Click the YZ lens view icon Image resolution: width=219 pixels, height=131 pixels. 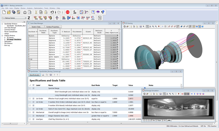point(36,18)
